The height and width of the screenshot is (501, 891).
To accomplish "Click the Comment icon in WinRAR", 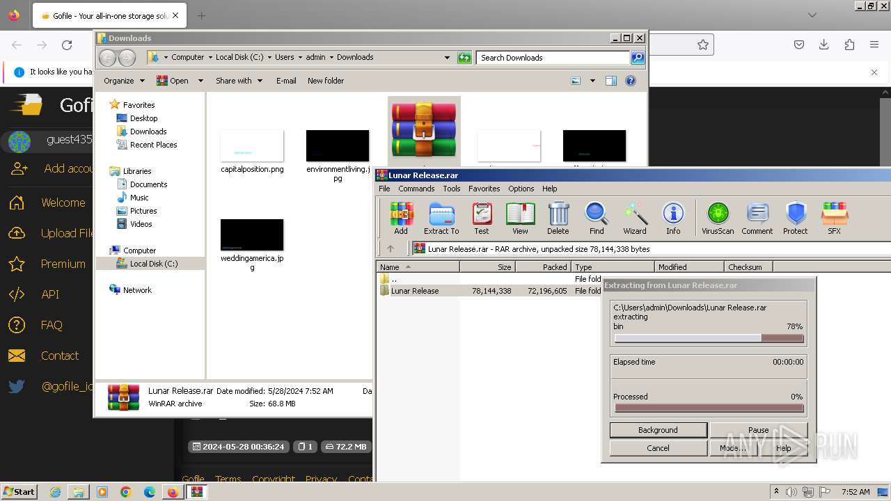I will point(757,218).
